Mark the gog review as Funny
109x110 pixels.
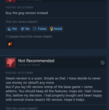(x=40, y=29)
